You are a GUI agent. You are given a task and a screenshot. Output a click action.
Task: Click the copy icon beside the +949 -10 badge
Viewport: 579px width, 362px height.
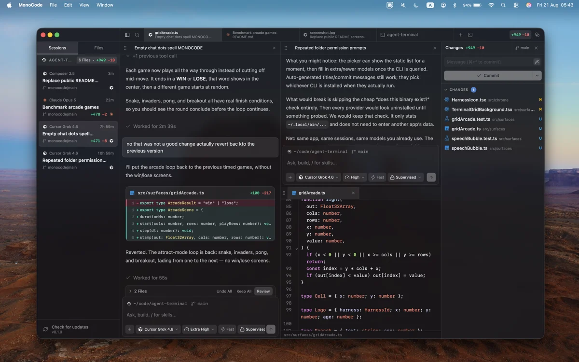(537, 35)
